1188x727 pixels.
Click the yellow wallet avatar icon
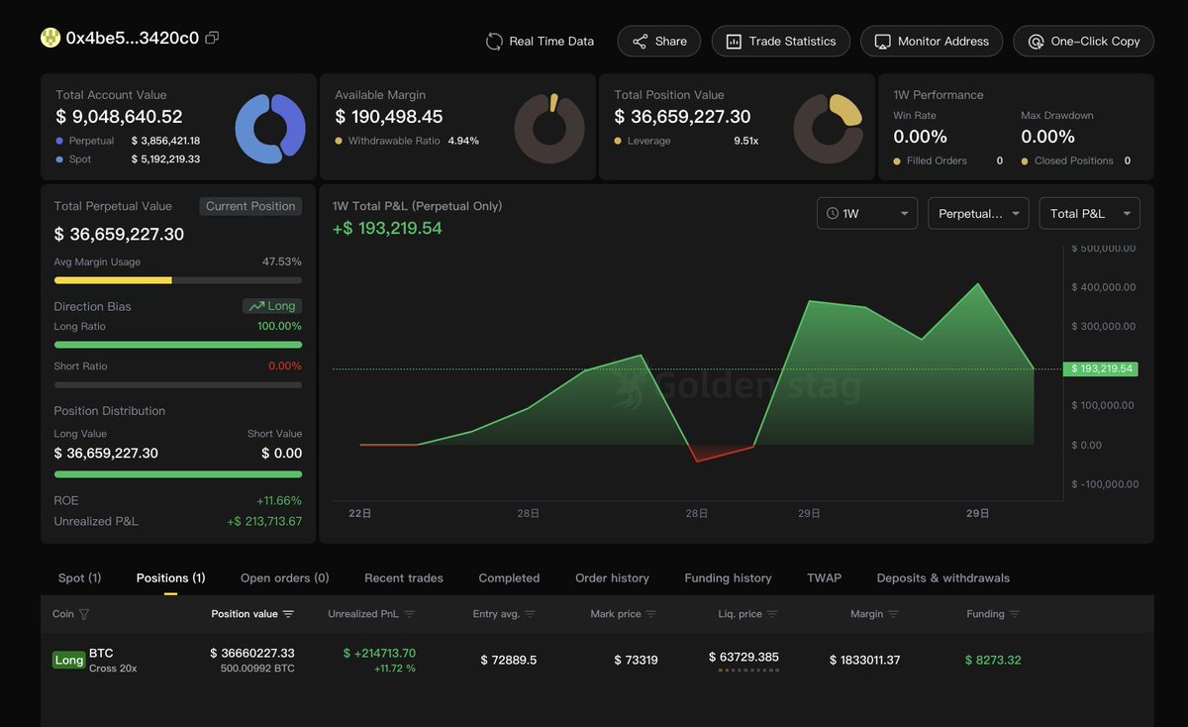pyautogui.click(x=50, y=38)
